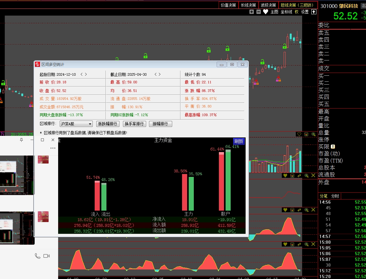Open the 沪深A股 region ranking dropdown
The height and width of the screenshot is (279, 366).
[76, 124]
